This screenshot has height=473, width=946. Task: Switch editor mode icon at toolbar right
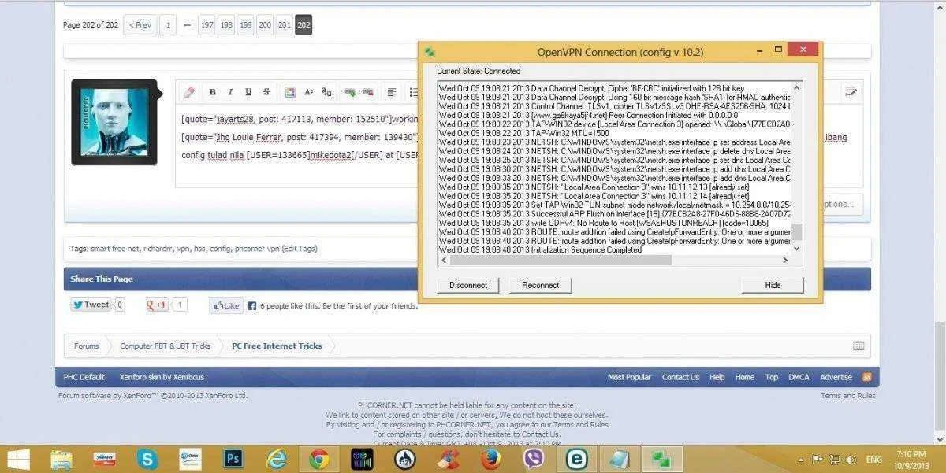click(851, 92)
